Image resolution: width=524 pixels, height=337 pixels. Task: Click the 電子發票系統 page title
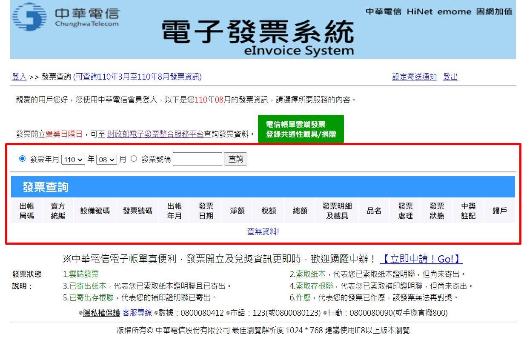[x=258, y=32]
